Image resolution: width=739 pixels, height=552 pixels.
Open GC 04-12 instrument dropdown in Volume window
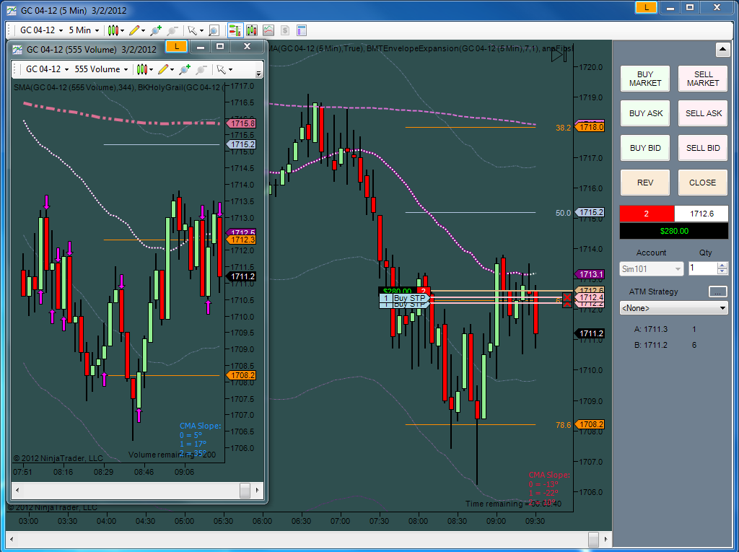click(x=47, y=70)
